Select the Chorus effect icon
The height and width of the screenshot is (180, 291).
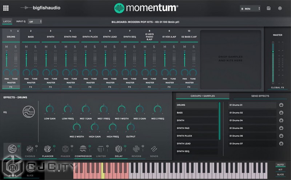(x=30, y=149)
